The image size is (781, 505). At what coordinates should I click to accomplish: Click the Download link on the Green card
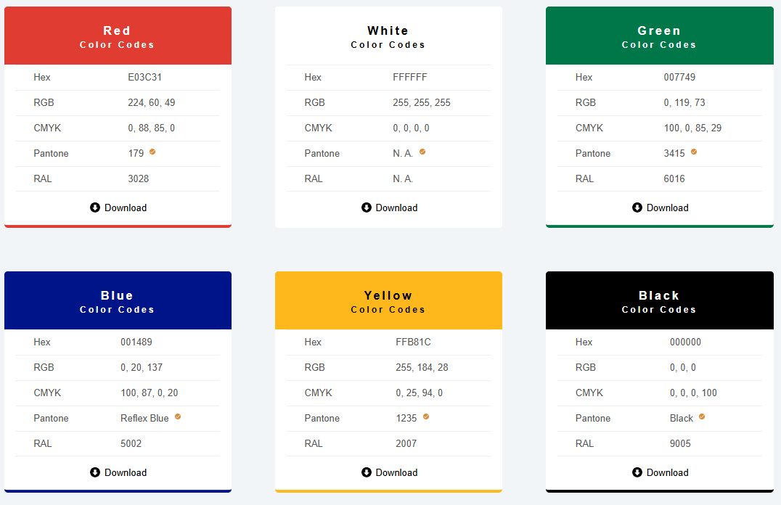pyautogui.click(x=660, y=208)
